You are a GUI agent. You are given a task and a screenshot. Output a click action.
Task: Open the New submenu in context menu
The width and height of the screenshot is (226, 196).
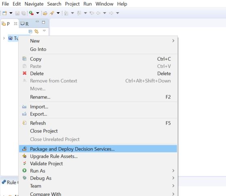98,41
